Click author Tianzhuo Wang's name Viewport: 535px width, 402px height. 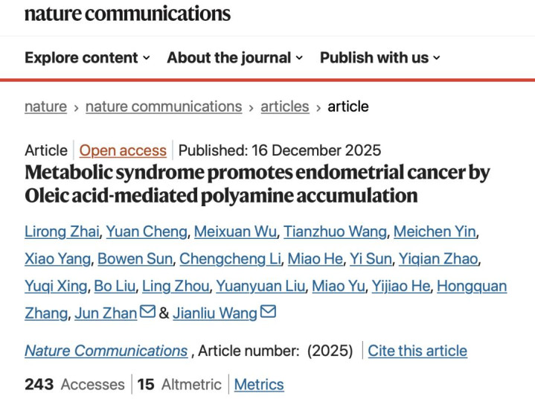pos(334,232)
